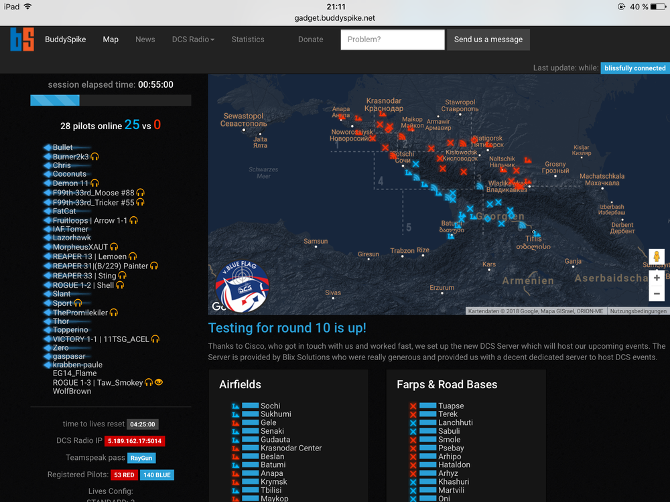Click headset icon next to Burner2k3

(95, 157)
